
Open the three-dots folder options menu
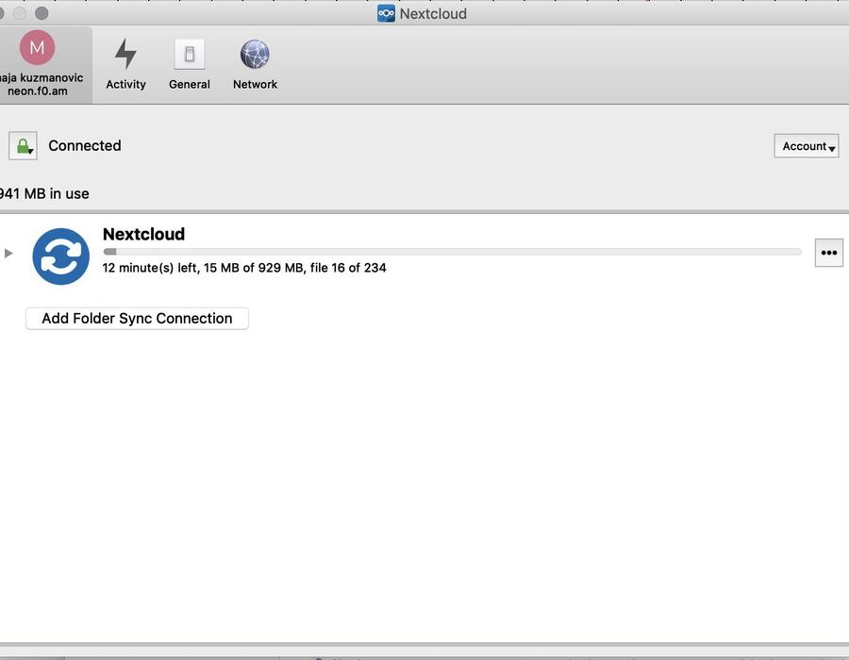(x=829, y=253)
